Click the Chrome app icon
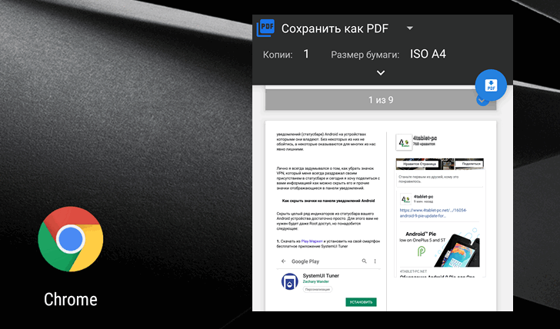Viewport: 560px width, 329px height. click(70, 239)
